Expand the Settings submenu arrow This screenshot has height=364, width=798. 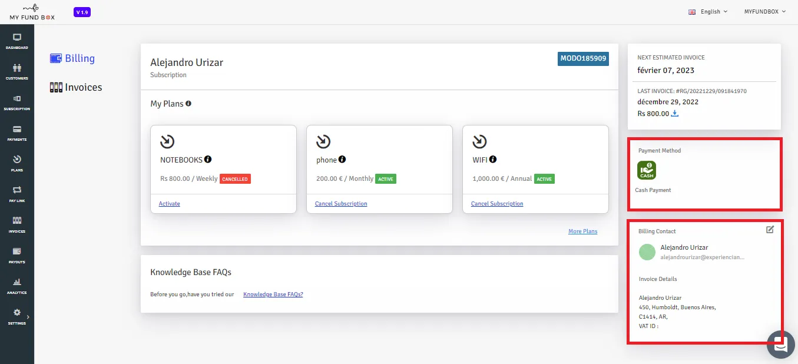pos(28,317)
